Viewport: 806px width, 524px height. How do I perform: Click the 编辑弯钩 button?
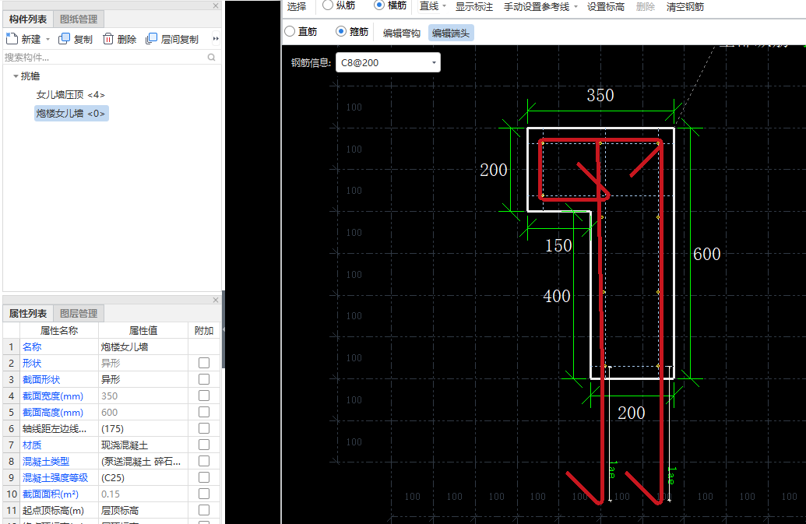pyautogui.click(x=402, y=33)
